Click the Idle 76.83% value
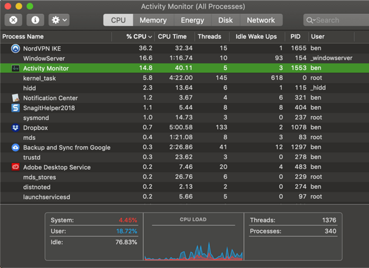 (x=126, y=242)
